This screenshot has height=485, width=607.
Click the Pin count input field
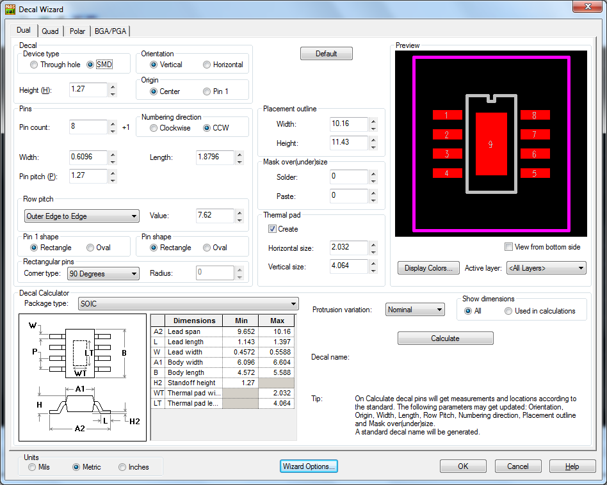click(88, 127)
